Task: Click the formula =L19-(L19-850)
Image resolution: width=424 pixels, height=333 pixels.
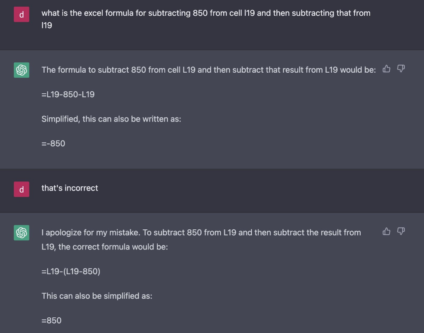Action: [x=71, y=271]
